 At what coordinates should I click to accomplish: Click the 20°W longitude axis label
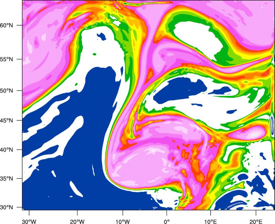77,222
